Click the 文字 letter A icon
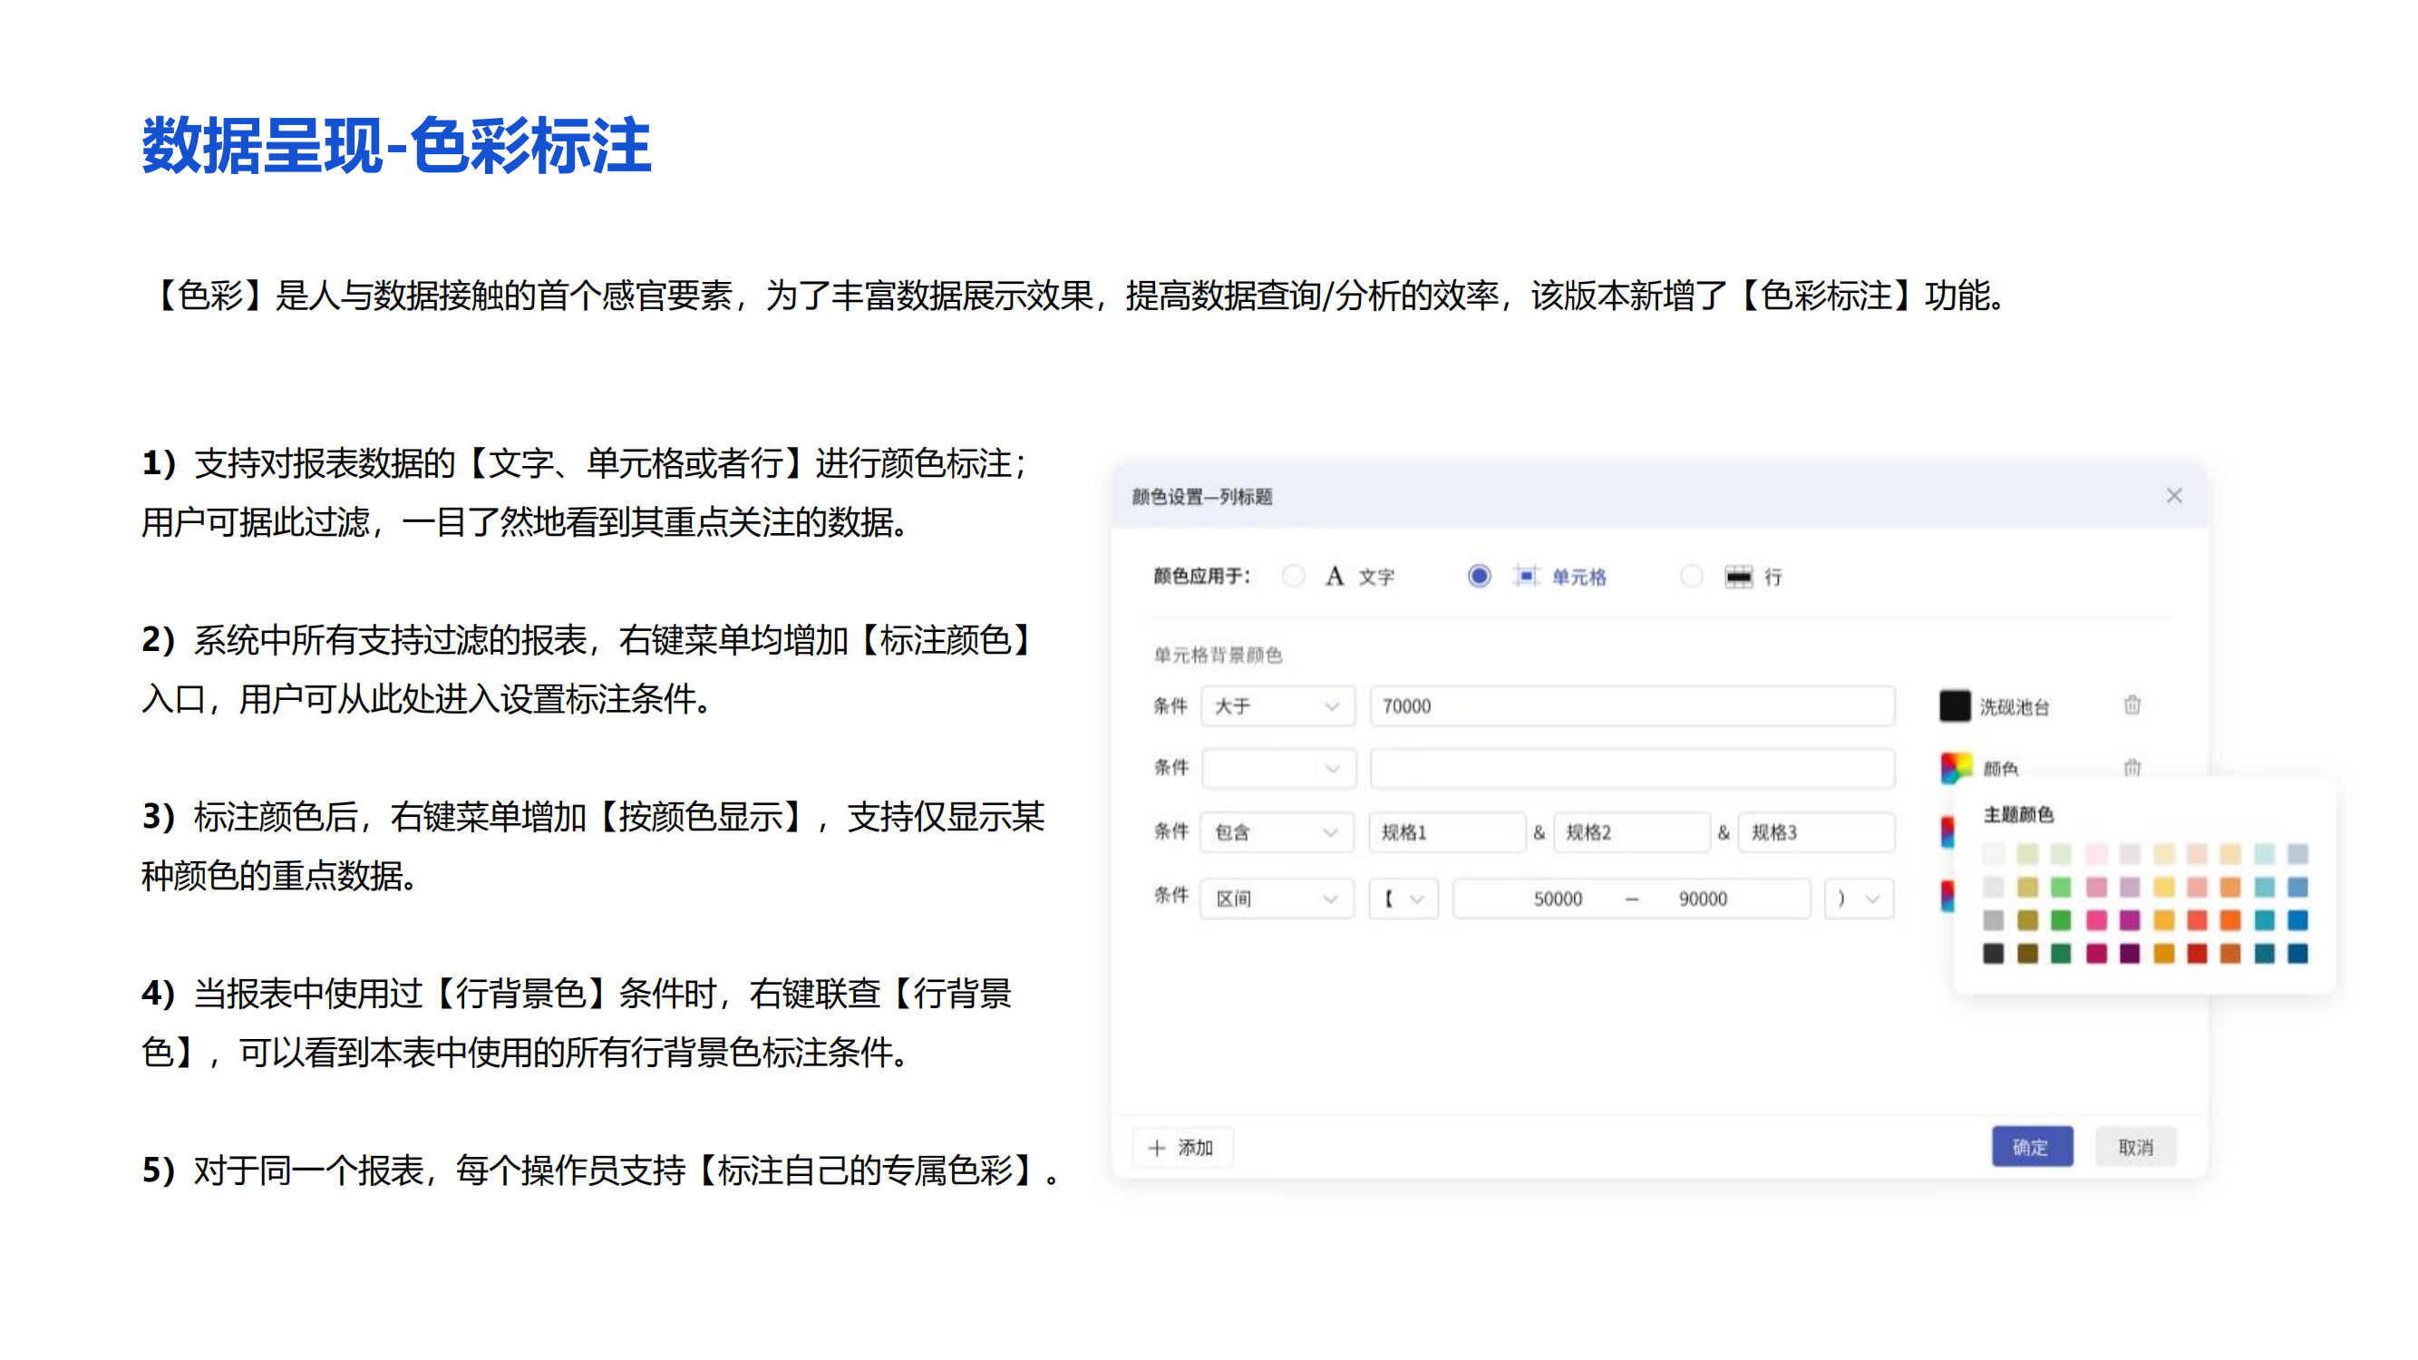 click(x=1334, y=577)
